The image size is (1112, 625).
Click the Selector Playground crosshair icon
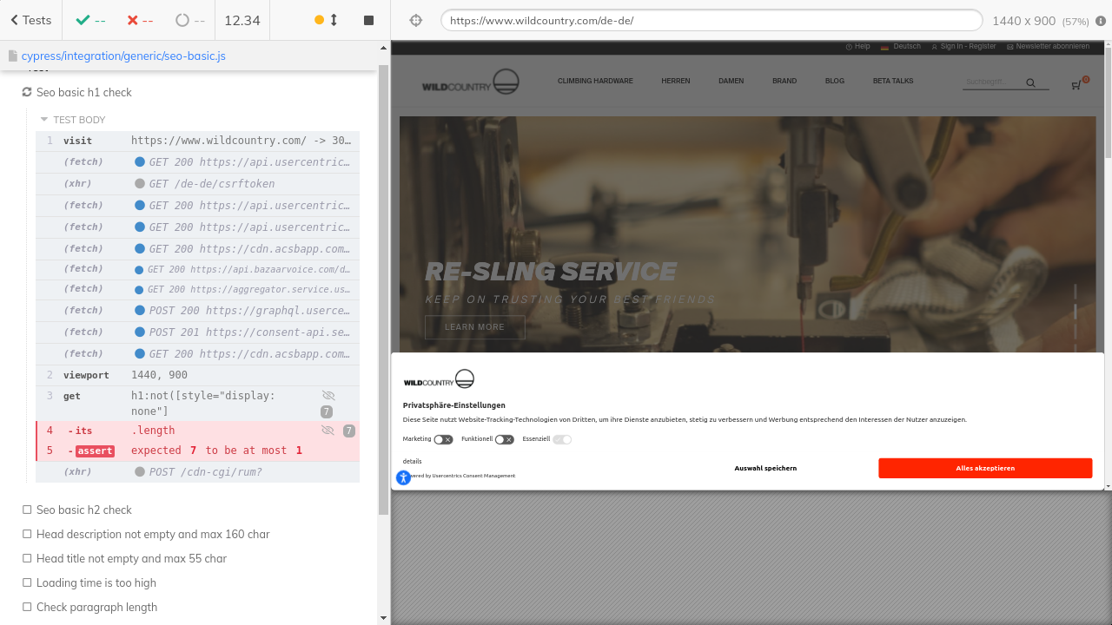(x=416, y=20)
